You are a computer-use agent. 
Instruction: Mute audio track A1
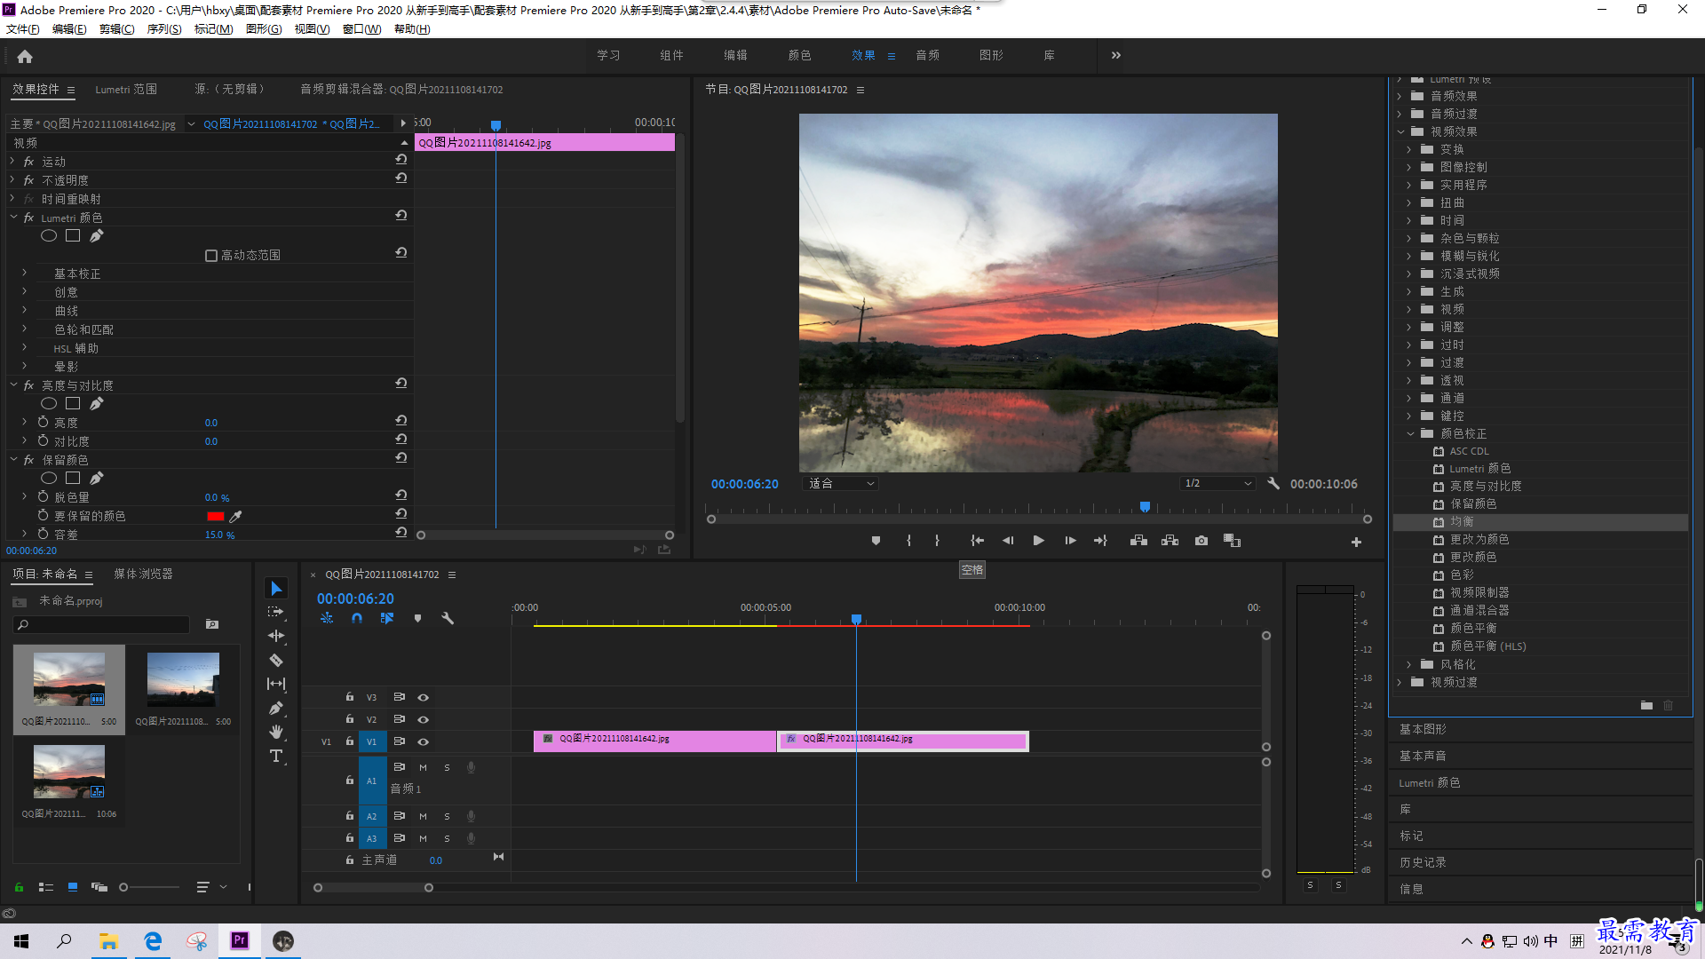click(x=423, y=767)
